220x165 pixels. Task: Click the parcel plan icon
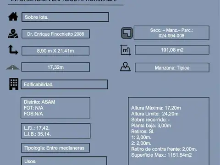(127, 33)
